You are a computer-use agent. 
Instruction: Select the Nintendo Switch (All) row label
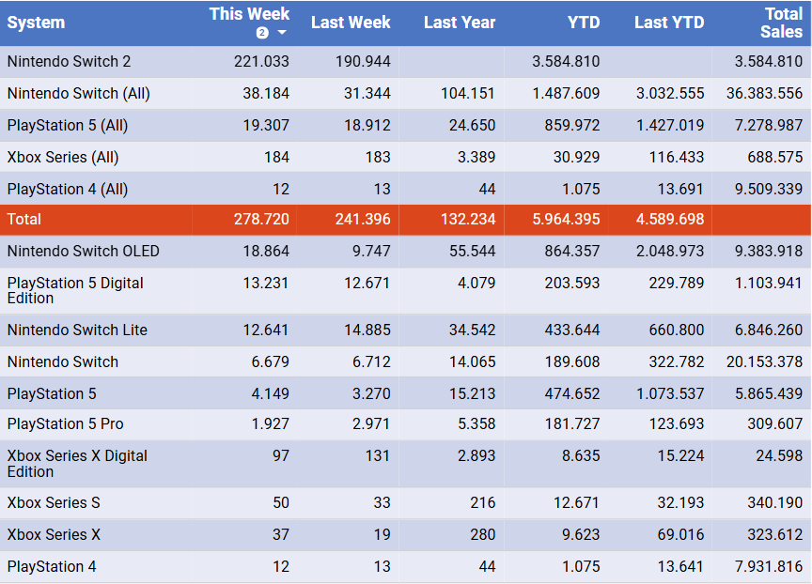coord(79,94)
